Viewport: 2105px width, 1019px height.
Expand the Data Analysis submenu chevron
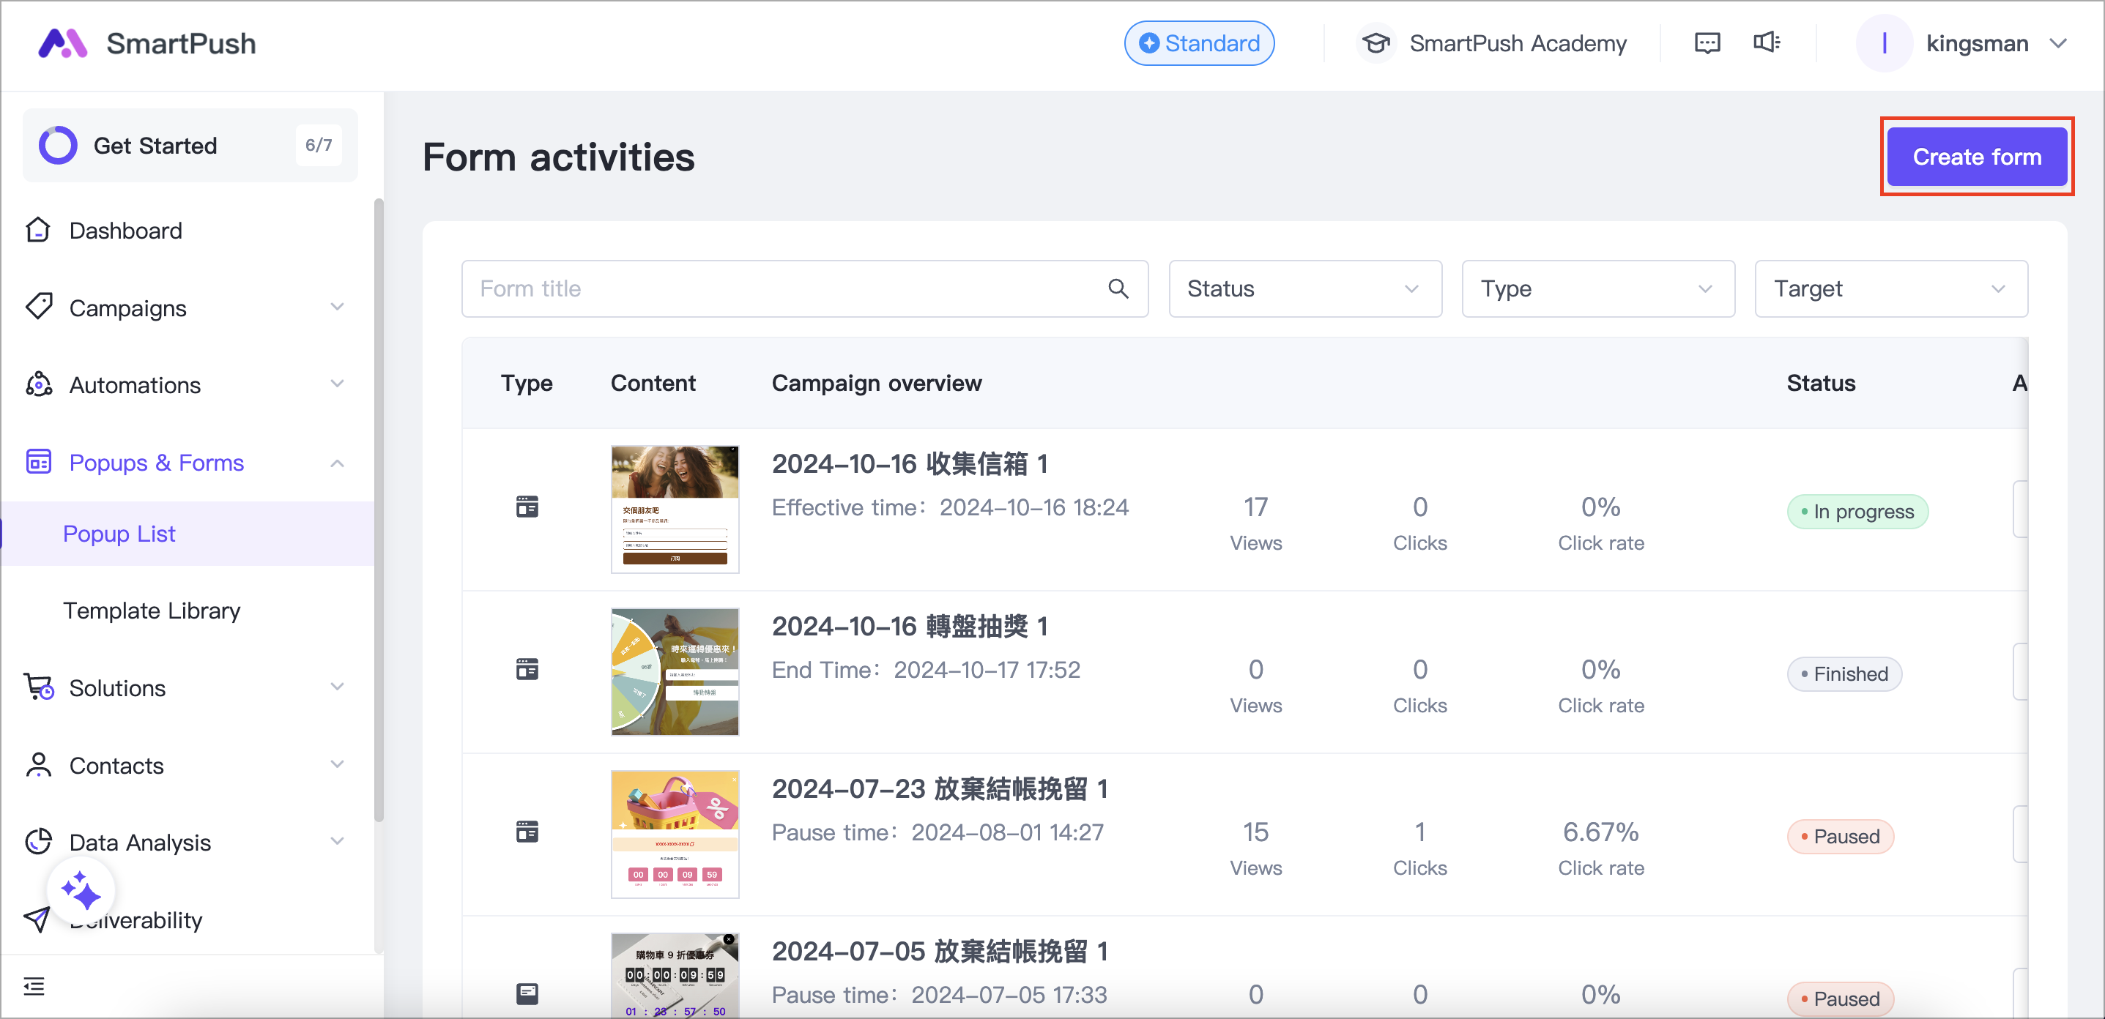337,841
